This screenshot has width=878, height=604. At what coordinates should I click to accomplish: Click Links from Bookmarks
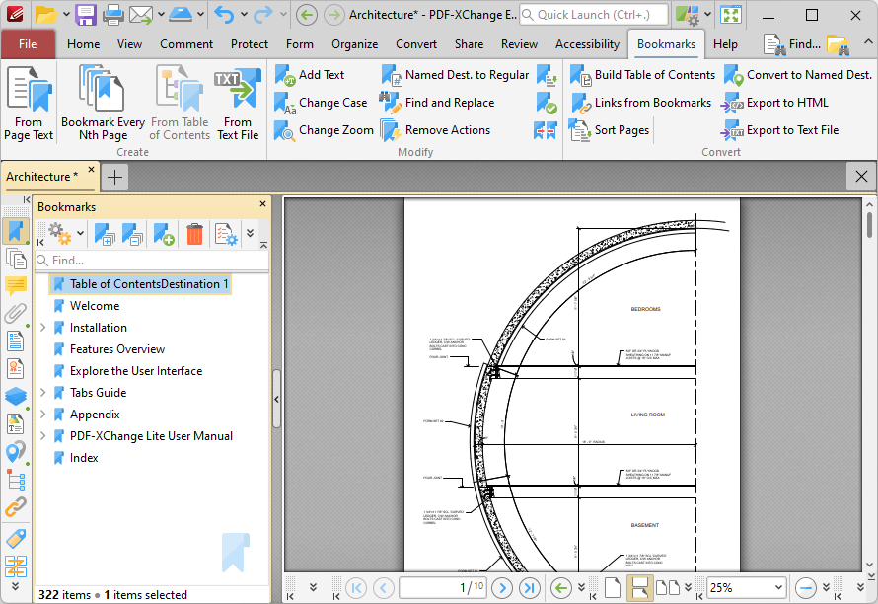pyautogui.click(x=640, y=103)
